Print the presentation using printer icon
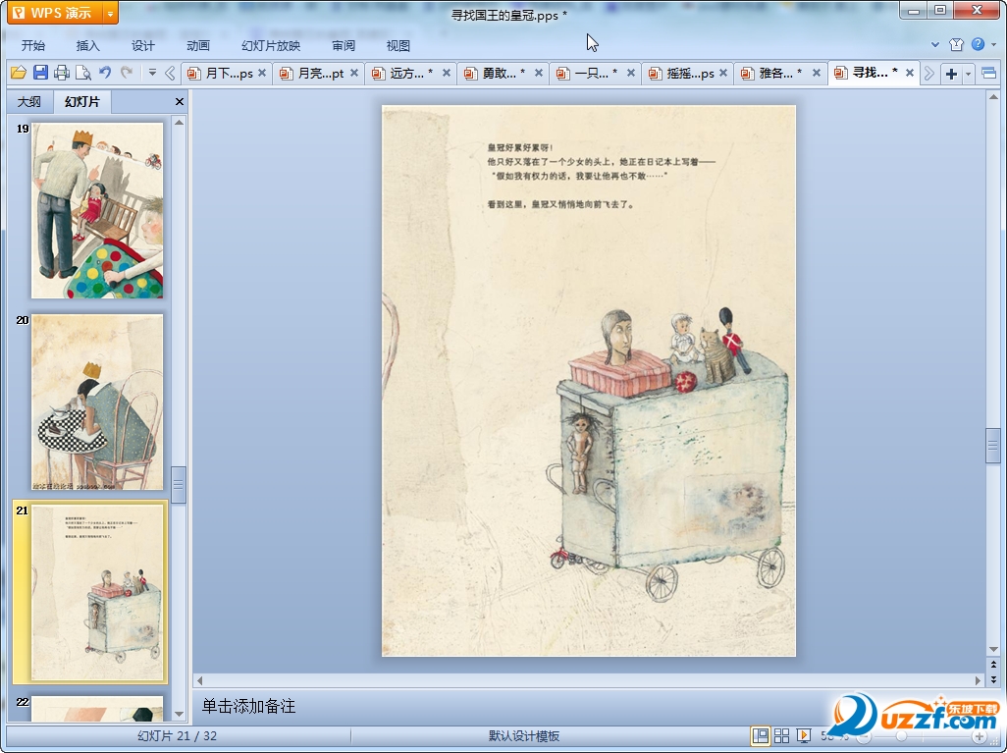This screenshot has width=1007, height=753. (62, 73)
